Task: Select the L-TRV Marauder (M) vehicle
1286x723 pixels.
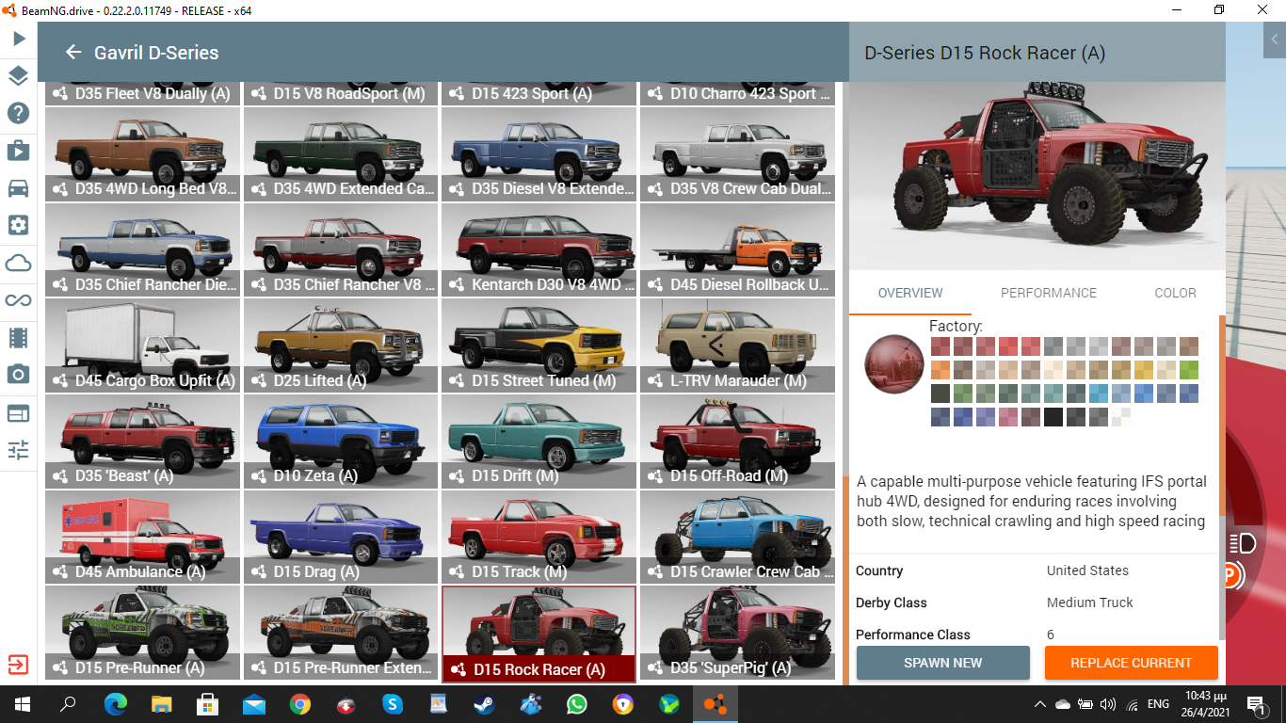Action: pos(738,345)
